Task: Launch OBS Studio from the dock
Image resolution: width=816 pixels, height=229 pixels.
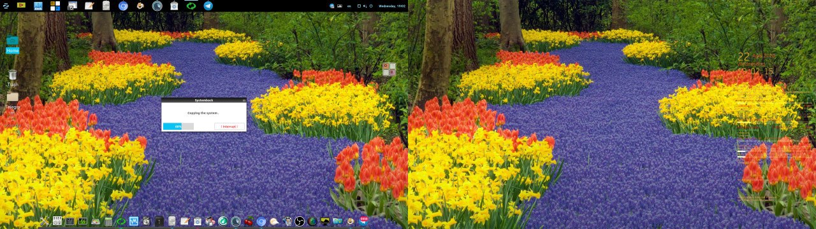Action: [300, 221]
